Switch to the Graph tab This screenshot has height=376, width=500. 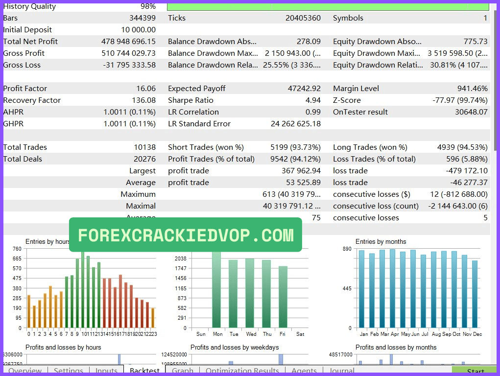pos(182,371)
